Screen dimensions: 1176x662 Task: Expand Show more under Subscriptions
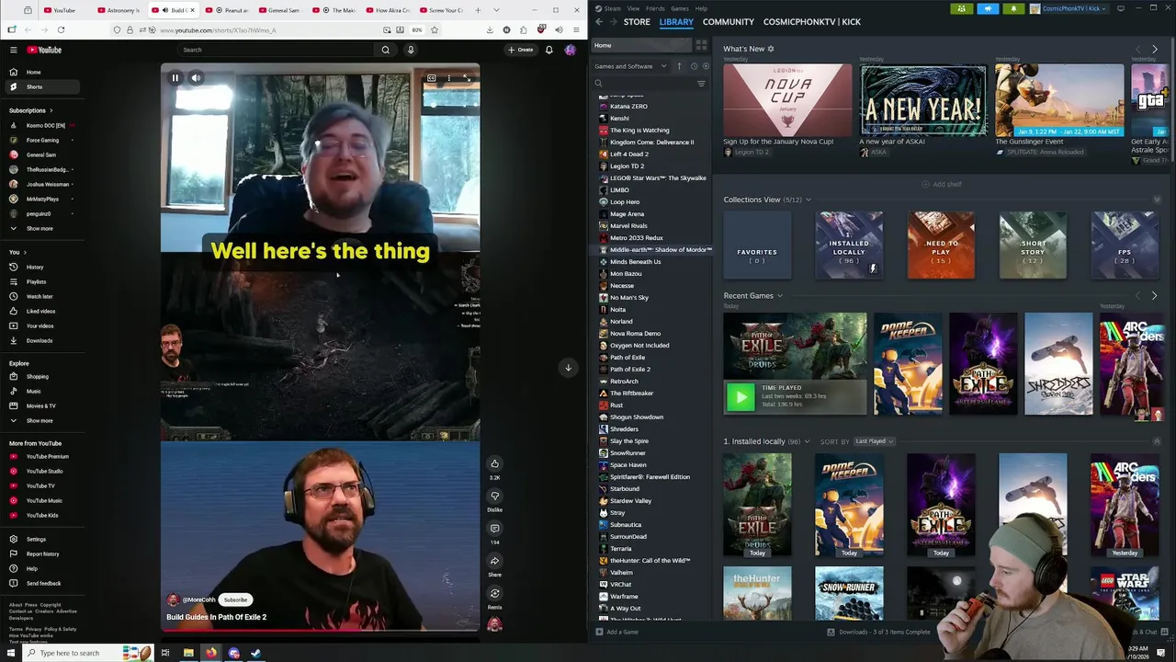coord(40,228)
